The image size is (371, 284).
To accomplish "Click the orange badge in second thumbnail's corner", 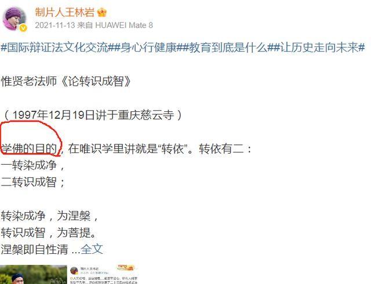I will [126, 268].
